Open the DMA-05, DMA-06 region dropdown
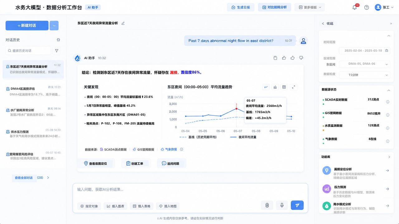 point(364,64)
